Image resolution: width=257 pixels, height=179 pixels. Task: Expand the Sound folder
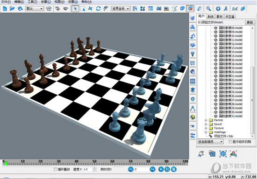(x=206, y=124)
